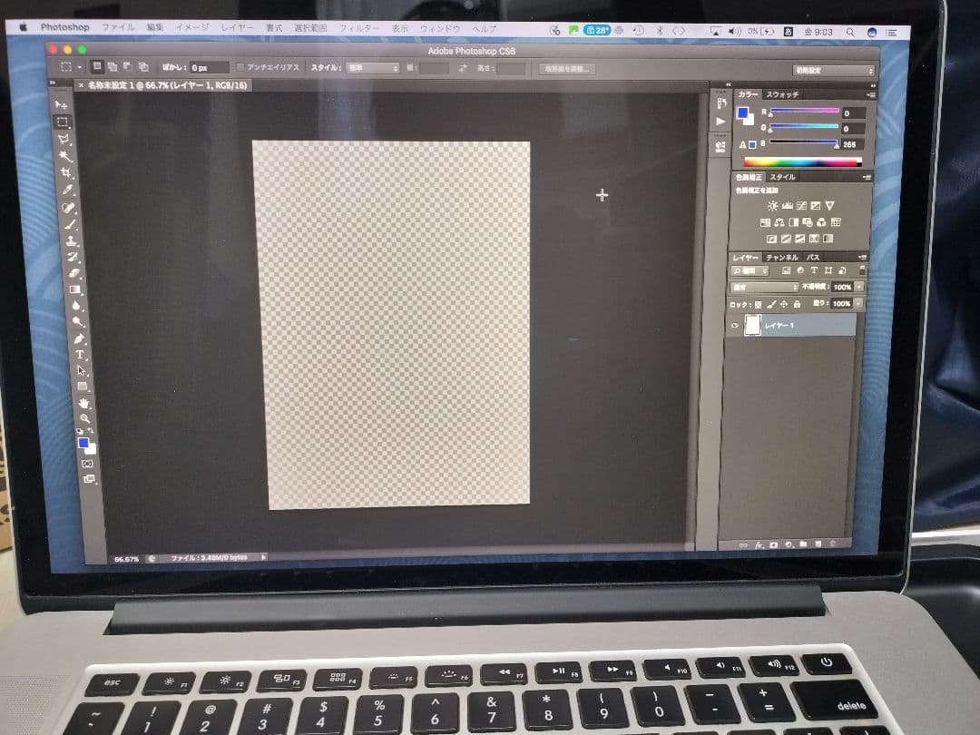Open the 不透明度 opacity dropdown arrow
980x735 pixels.
(x=859, y=287)
